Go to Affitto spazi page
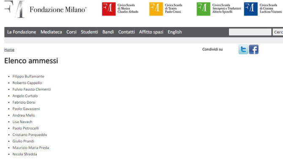283x160 pixels. pyautogui.click(x=151, y=32)
